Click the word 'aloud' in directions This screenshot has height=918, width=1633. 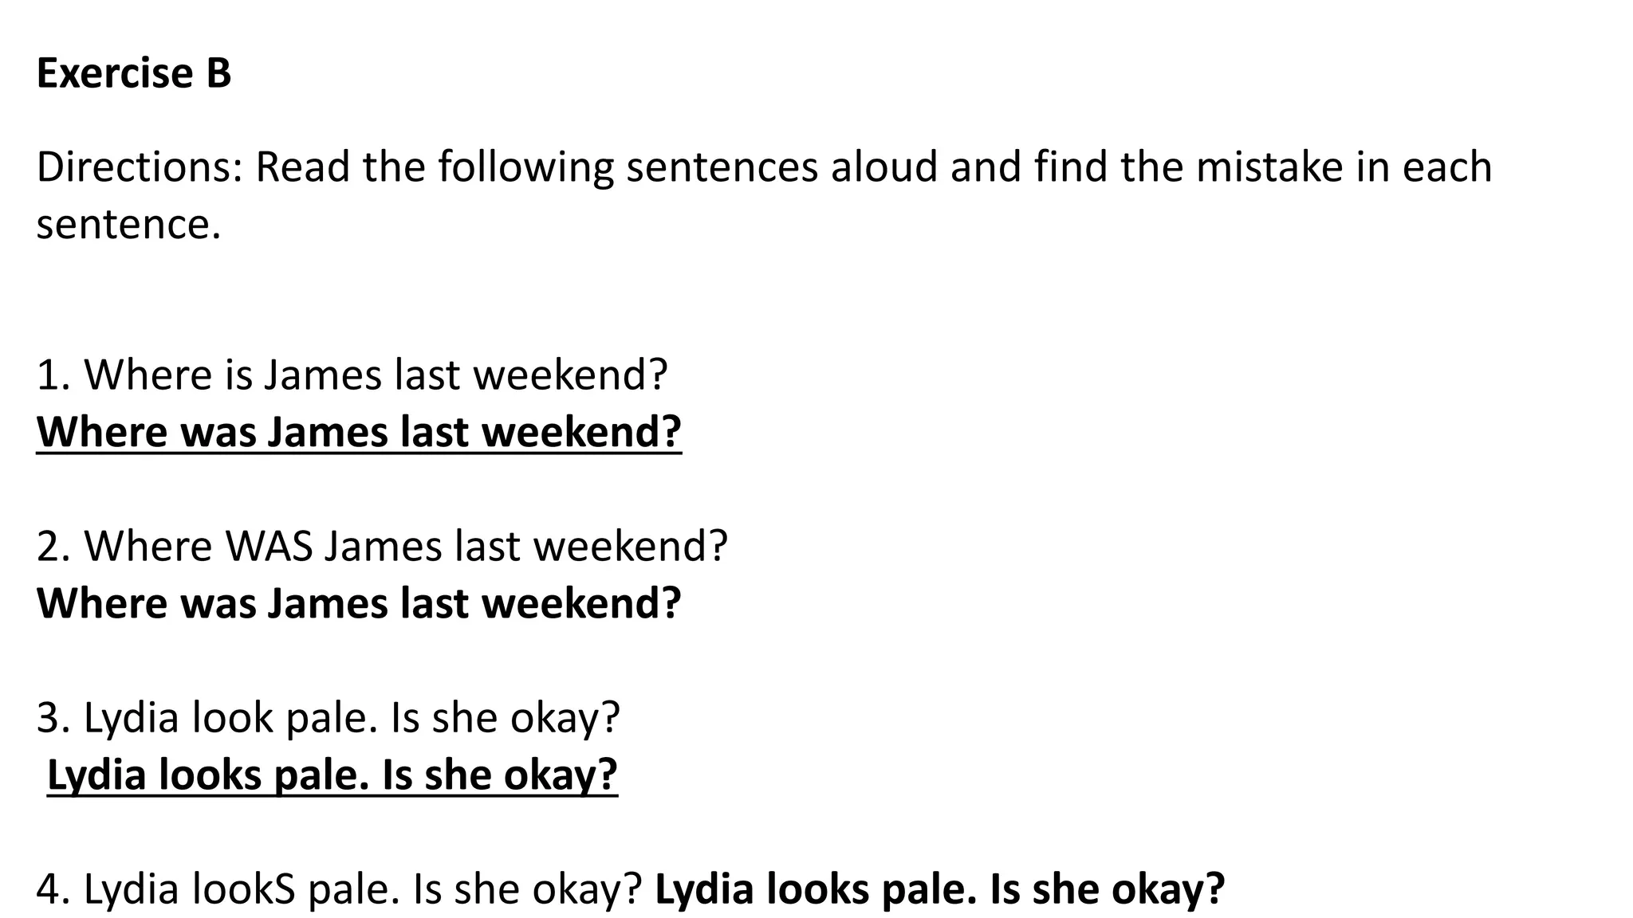click(884, 167)
